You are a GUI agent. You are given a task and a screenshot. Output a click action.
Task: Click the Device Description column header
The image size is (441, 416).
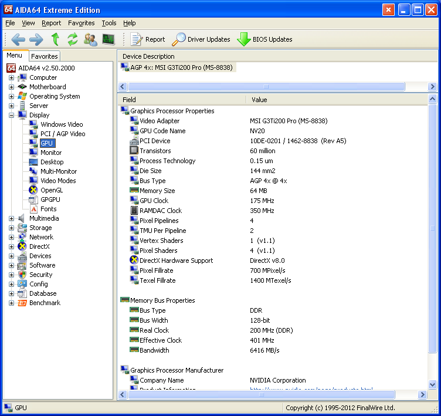(x=278, y=56)
